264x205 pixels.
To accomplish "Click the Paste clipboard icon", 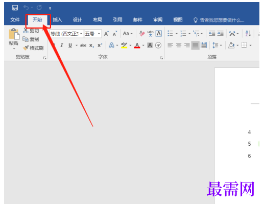I will coord(14,34).
